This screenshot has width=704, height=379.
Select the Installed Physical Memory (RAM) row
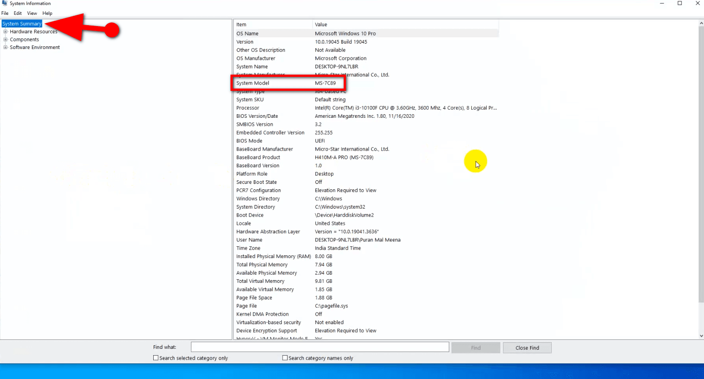366,256
